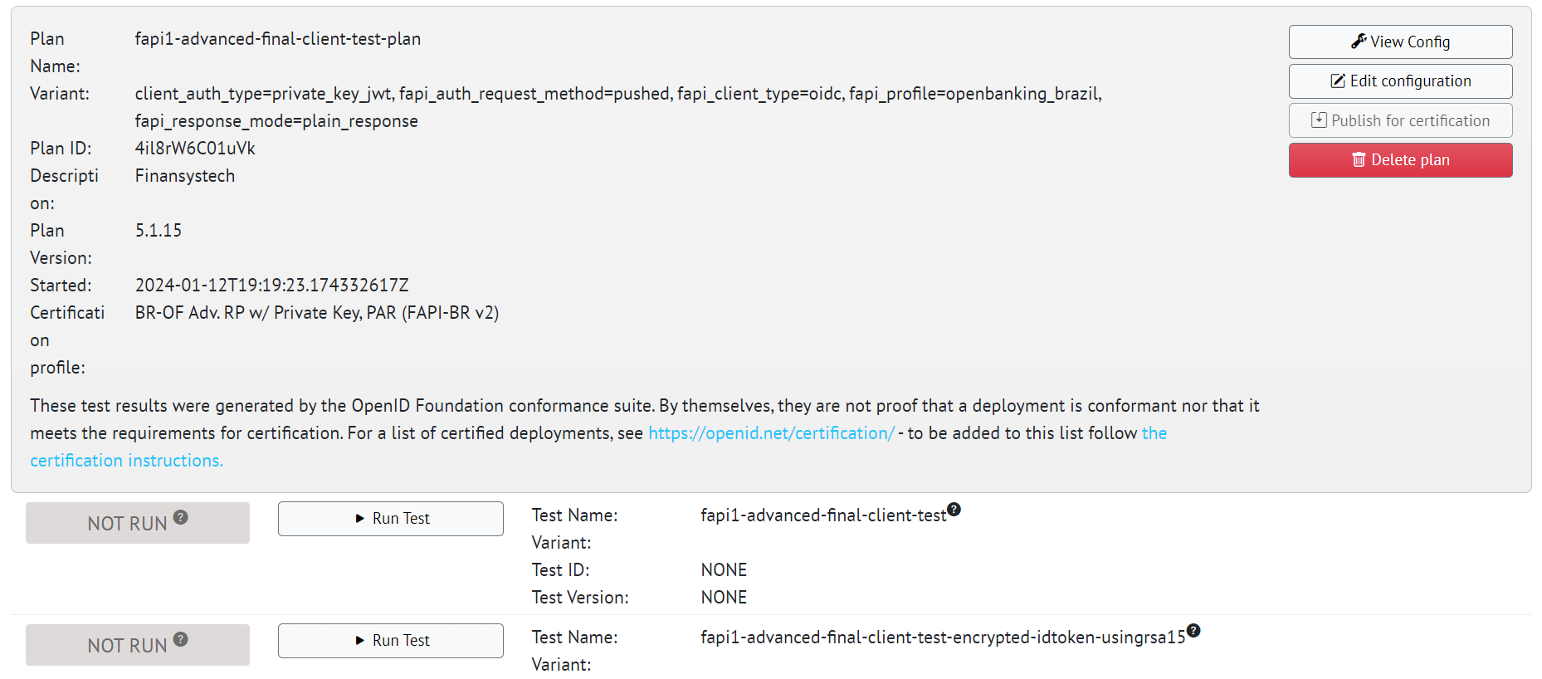Click the plan name fapi1-advanced-final-client-test-plan
The image size is (1542, 679).
[277, 39]
